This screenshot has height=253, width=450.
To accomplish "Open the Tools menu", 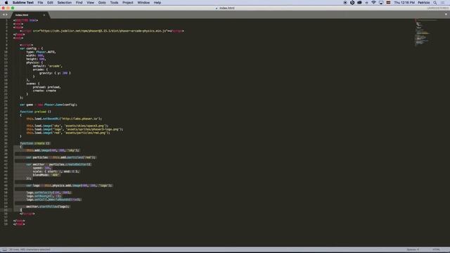I will coord(114,3).
